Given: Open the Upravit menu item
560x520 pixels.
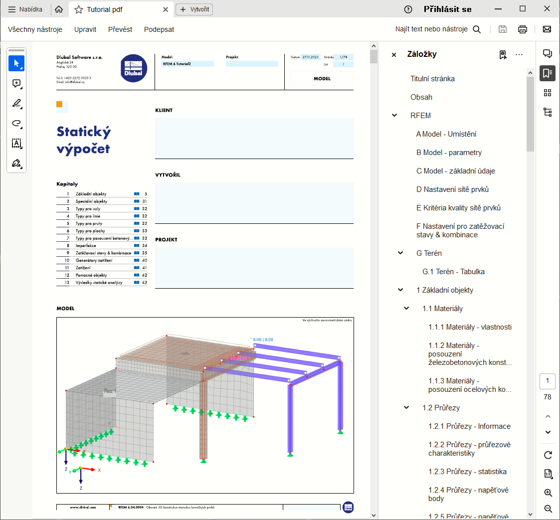Looking at the screenshot, I should [85, 29].
